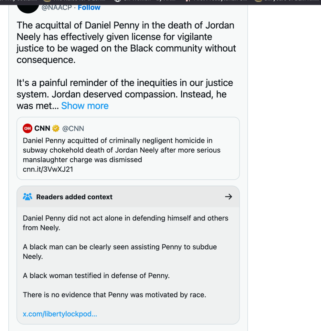Click the note line "Daniel Penny did not act alone"
Viewport: 321px width, 331px height.
click(125, 223)
